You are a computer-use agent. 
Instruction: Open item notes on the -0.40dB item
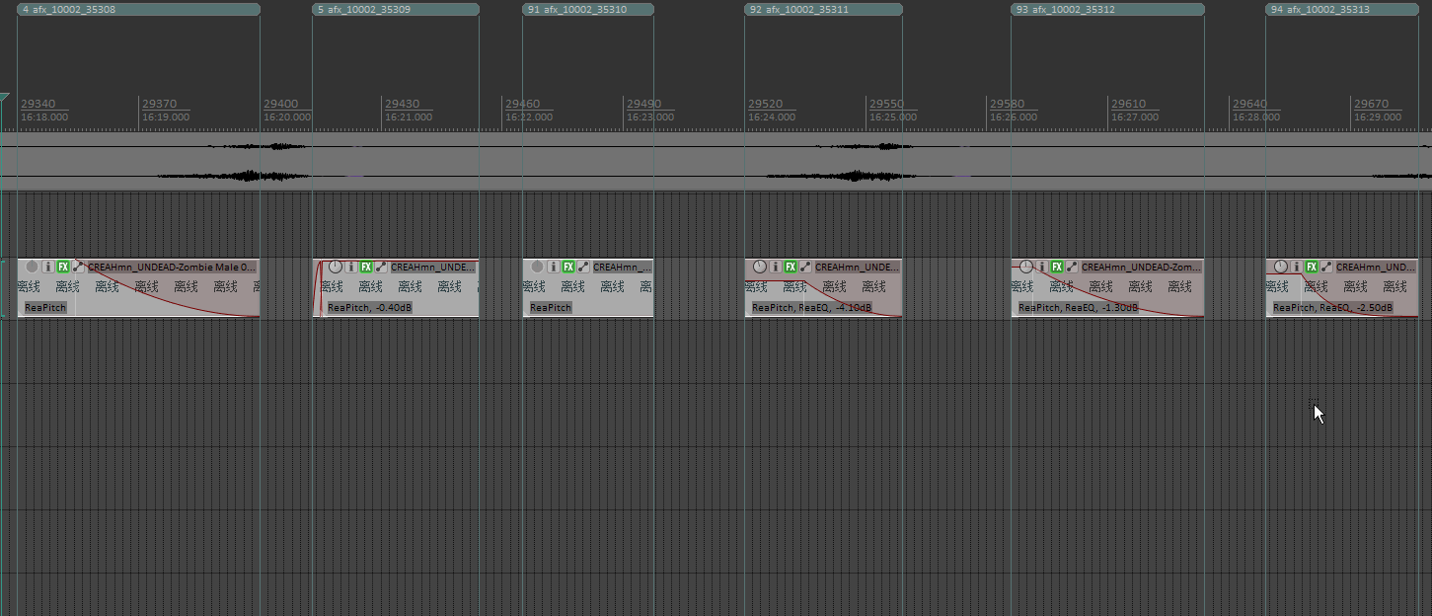pyautogui.click(x=351, y=267)
